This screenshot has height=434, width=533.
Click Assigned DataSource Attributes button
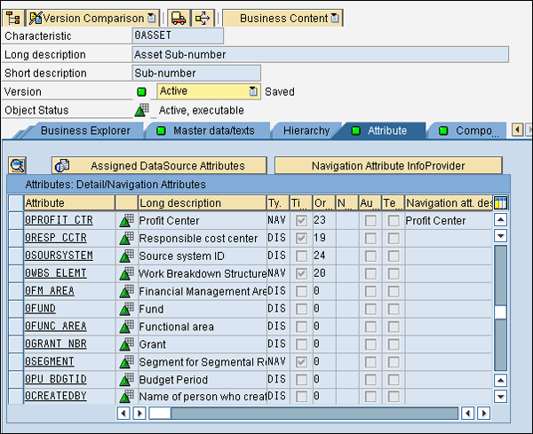159,165
